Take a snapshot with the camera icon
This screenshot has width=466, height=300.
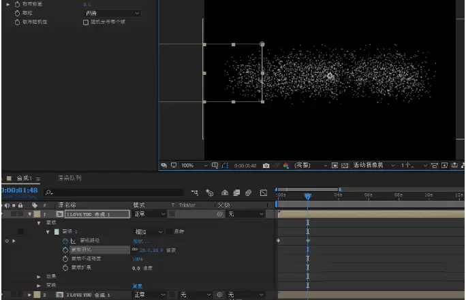click(266, 165)
